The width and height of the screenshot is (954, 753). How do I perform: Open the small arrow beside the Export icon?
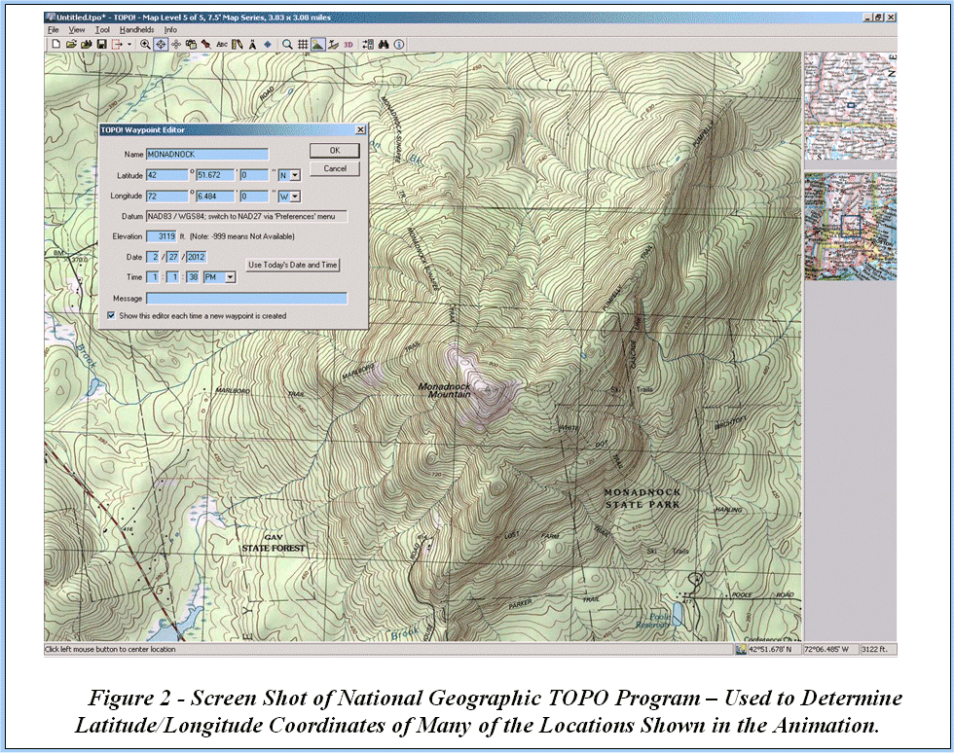(x=128, y=45)
